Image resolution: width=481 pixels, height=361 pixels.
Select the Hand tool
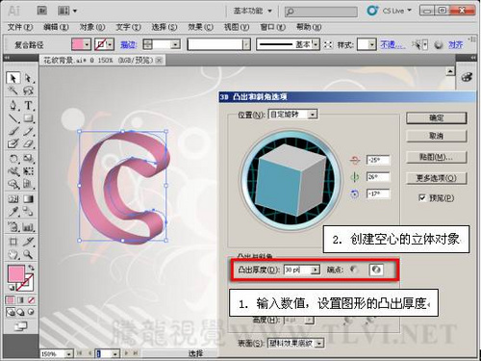click(13, 254)
